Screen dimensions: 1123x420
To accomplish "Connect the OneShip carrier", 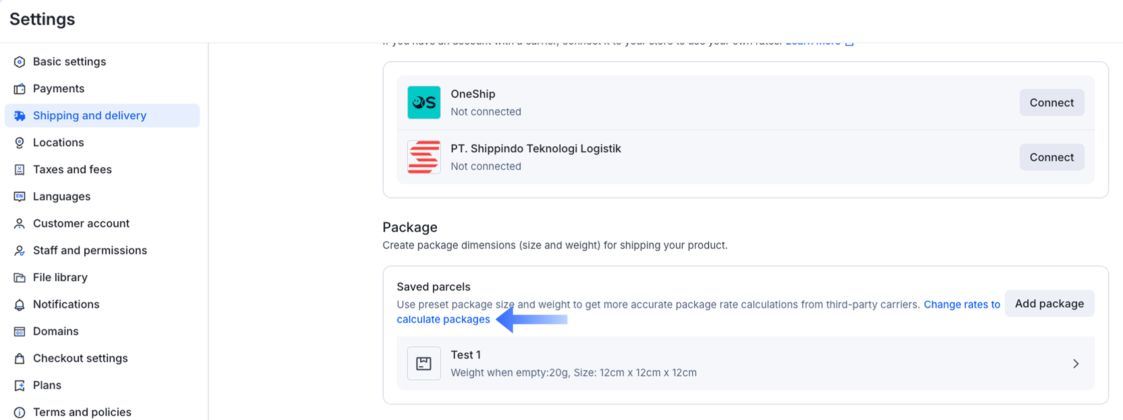I will [x=1051, y=102].
